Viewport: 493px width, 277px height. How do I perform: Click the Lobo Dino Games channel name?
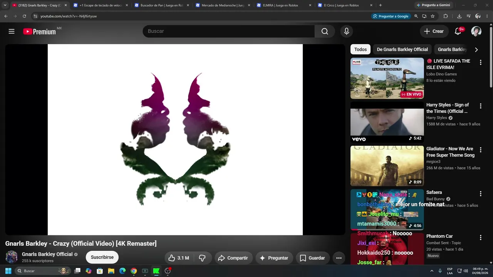coord(441,74)
